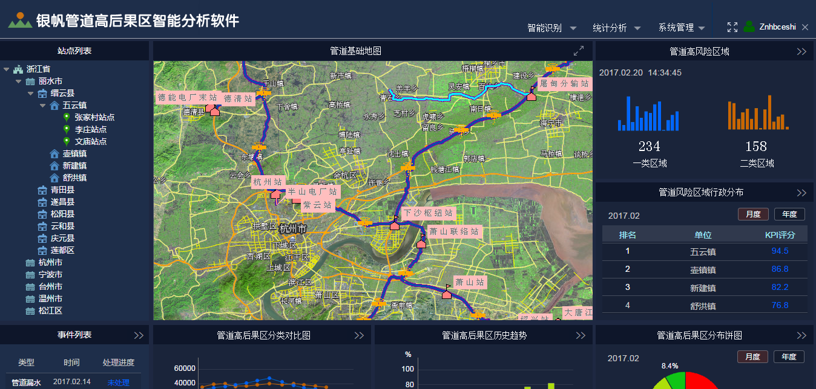Viewport: 816px width, 389px height.
Task: Switch risk distribution table to 年度
Action: pos(789,214)
